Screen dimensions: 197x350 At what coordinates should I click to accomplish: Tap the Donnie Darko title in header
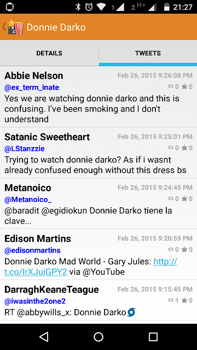[56, 27]
